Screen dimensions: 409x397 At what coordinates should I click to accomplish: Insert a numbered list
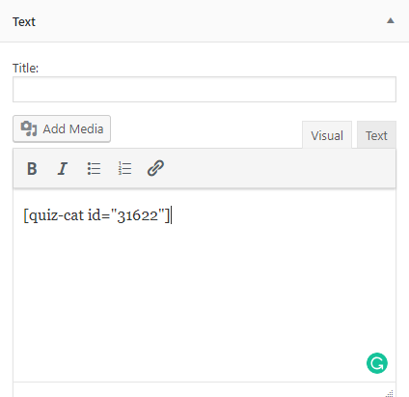(124, 168)
